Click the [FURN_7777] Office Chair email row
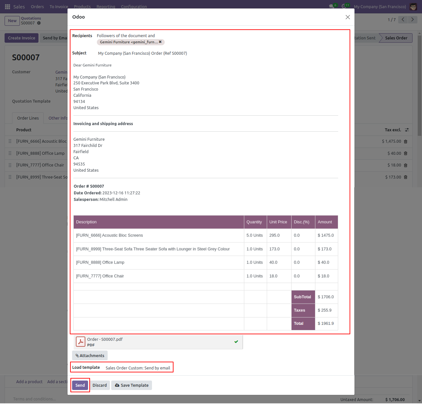 pyautogui.click(x=205, y=276)
